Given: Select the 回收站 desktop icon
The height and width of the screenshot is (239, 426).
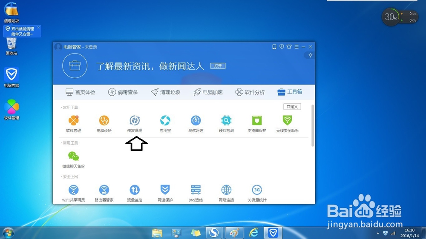Looking at the screenshot, I should [12, 46].
